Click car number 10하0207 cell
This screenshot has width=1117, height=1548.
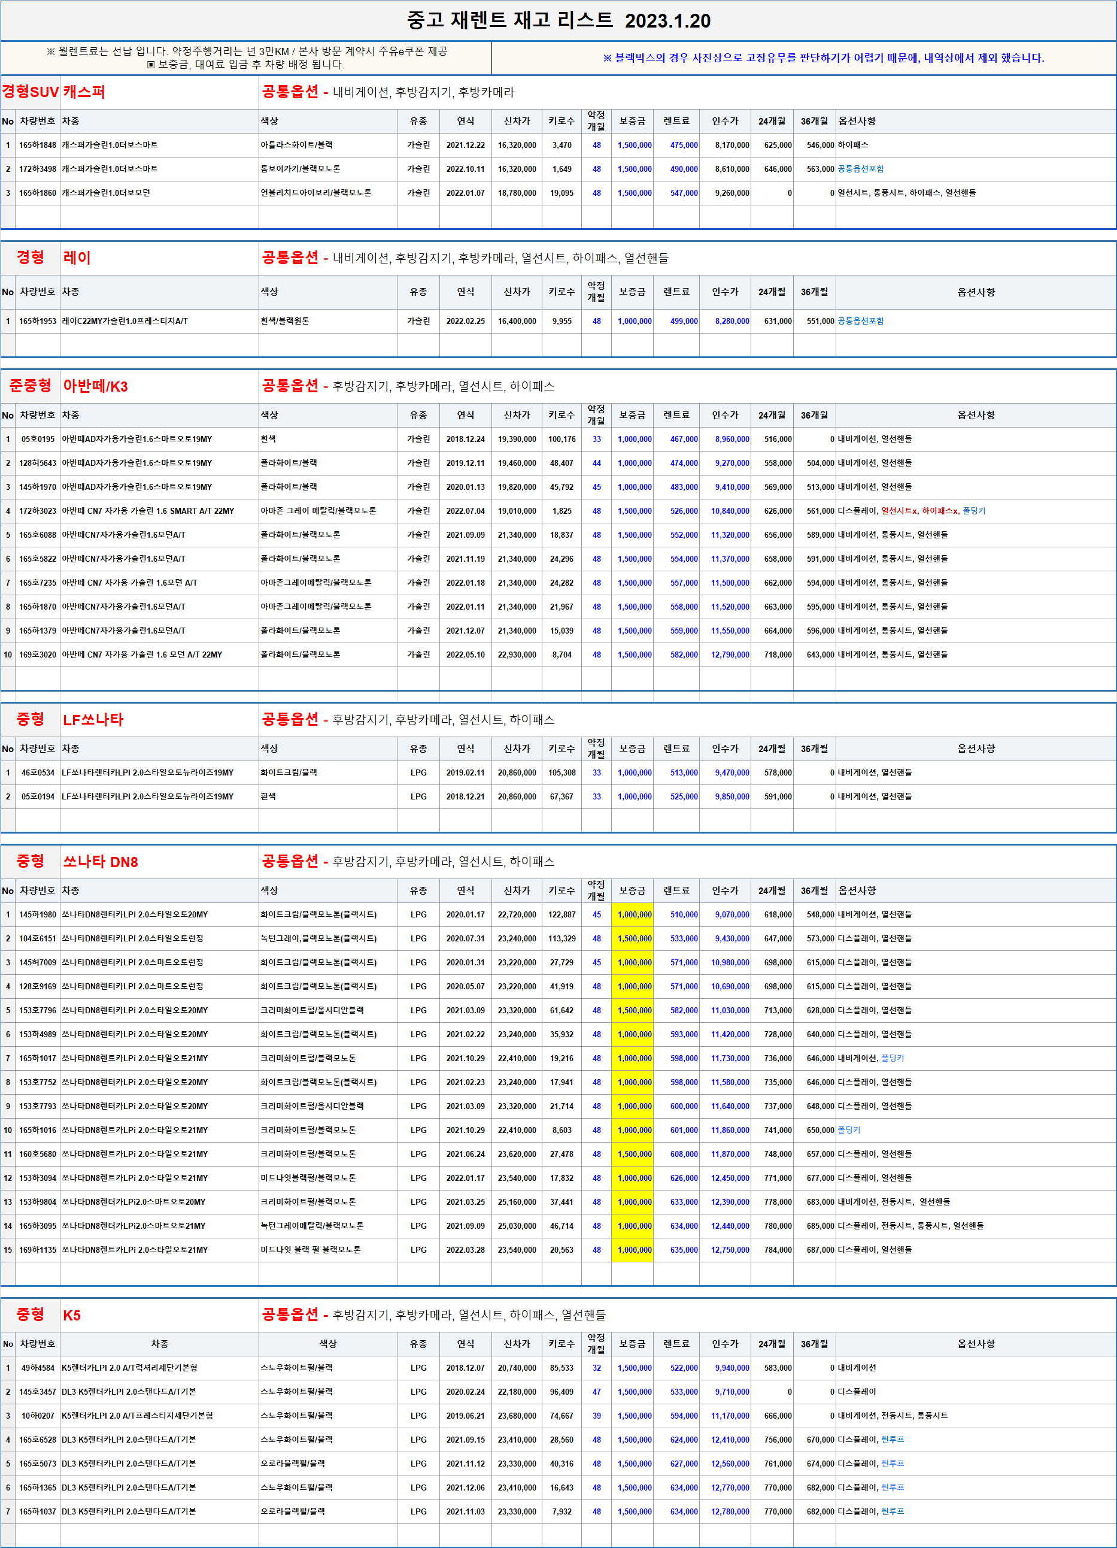38,1416
